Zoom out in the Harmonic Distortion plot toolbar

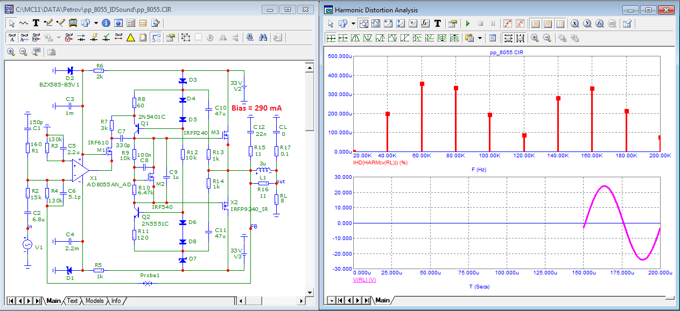click(x=547, y=38)
